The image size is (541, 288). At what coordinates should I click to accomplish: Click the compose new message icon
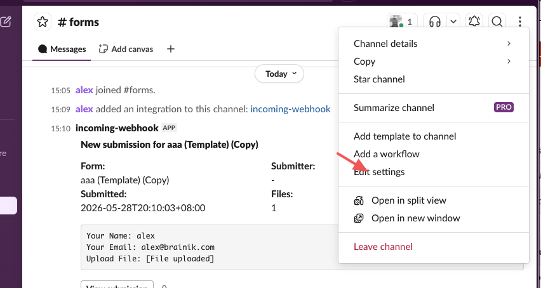point(6,22)
